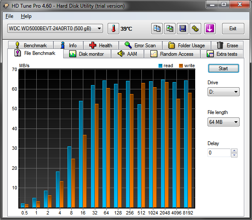Click the copy screenshot to clipboard icon
This screenshot has height=220, width=252.
170,29
